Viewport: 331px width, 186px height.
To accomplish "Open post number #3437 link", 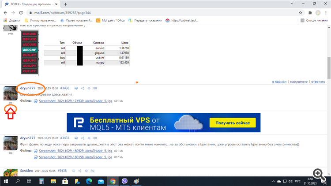I will click(x=64, y=138).
